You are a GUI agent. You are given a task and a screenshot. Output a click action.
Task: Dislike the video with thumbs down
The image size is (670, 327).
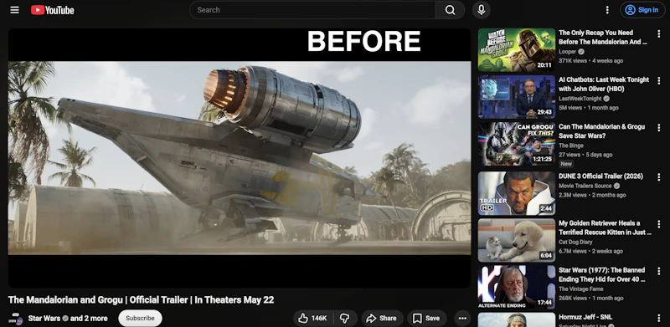[345, 318]
